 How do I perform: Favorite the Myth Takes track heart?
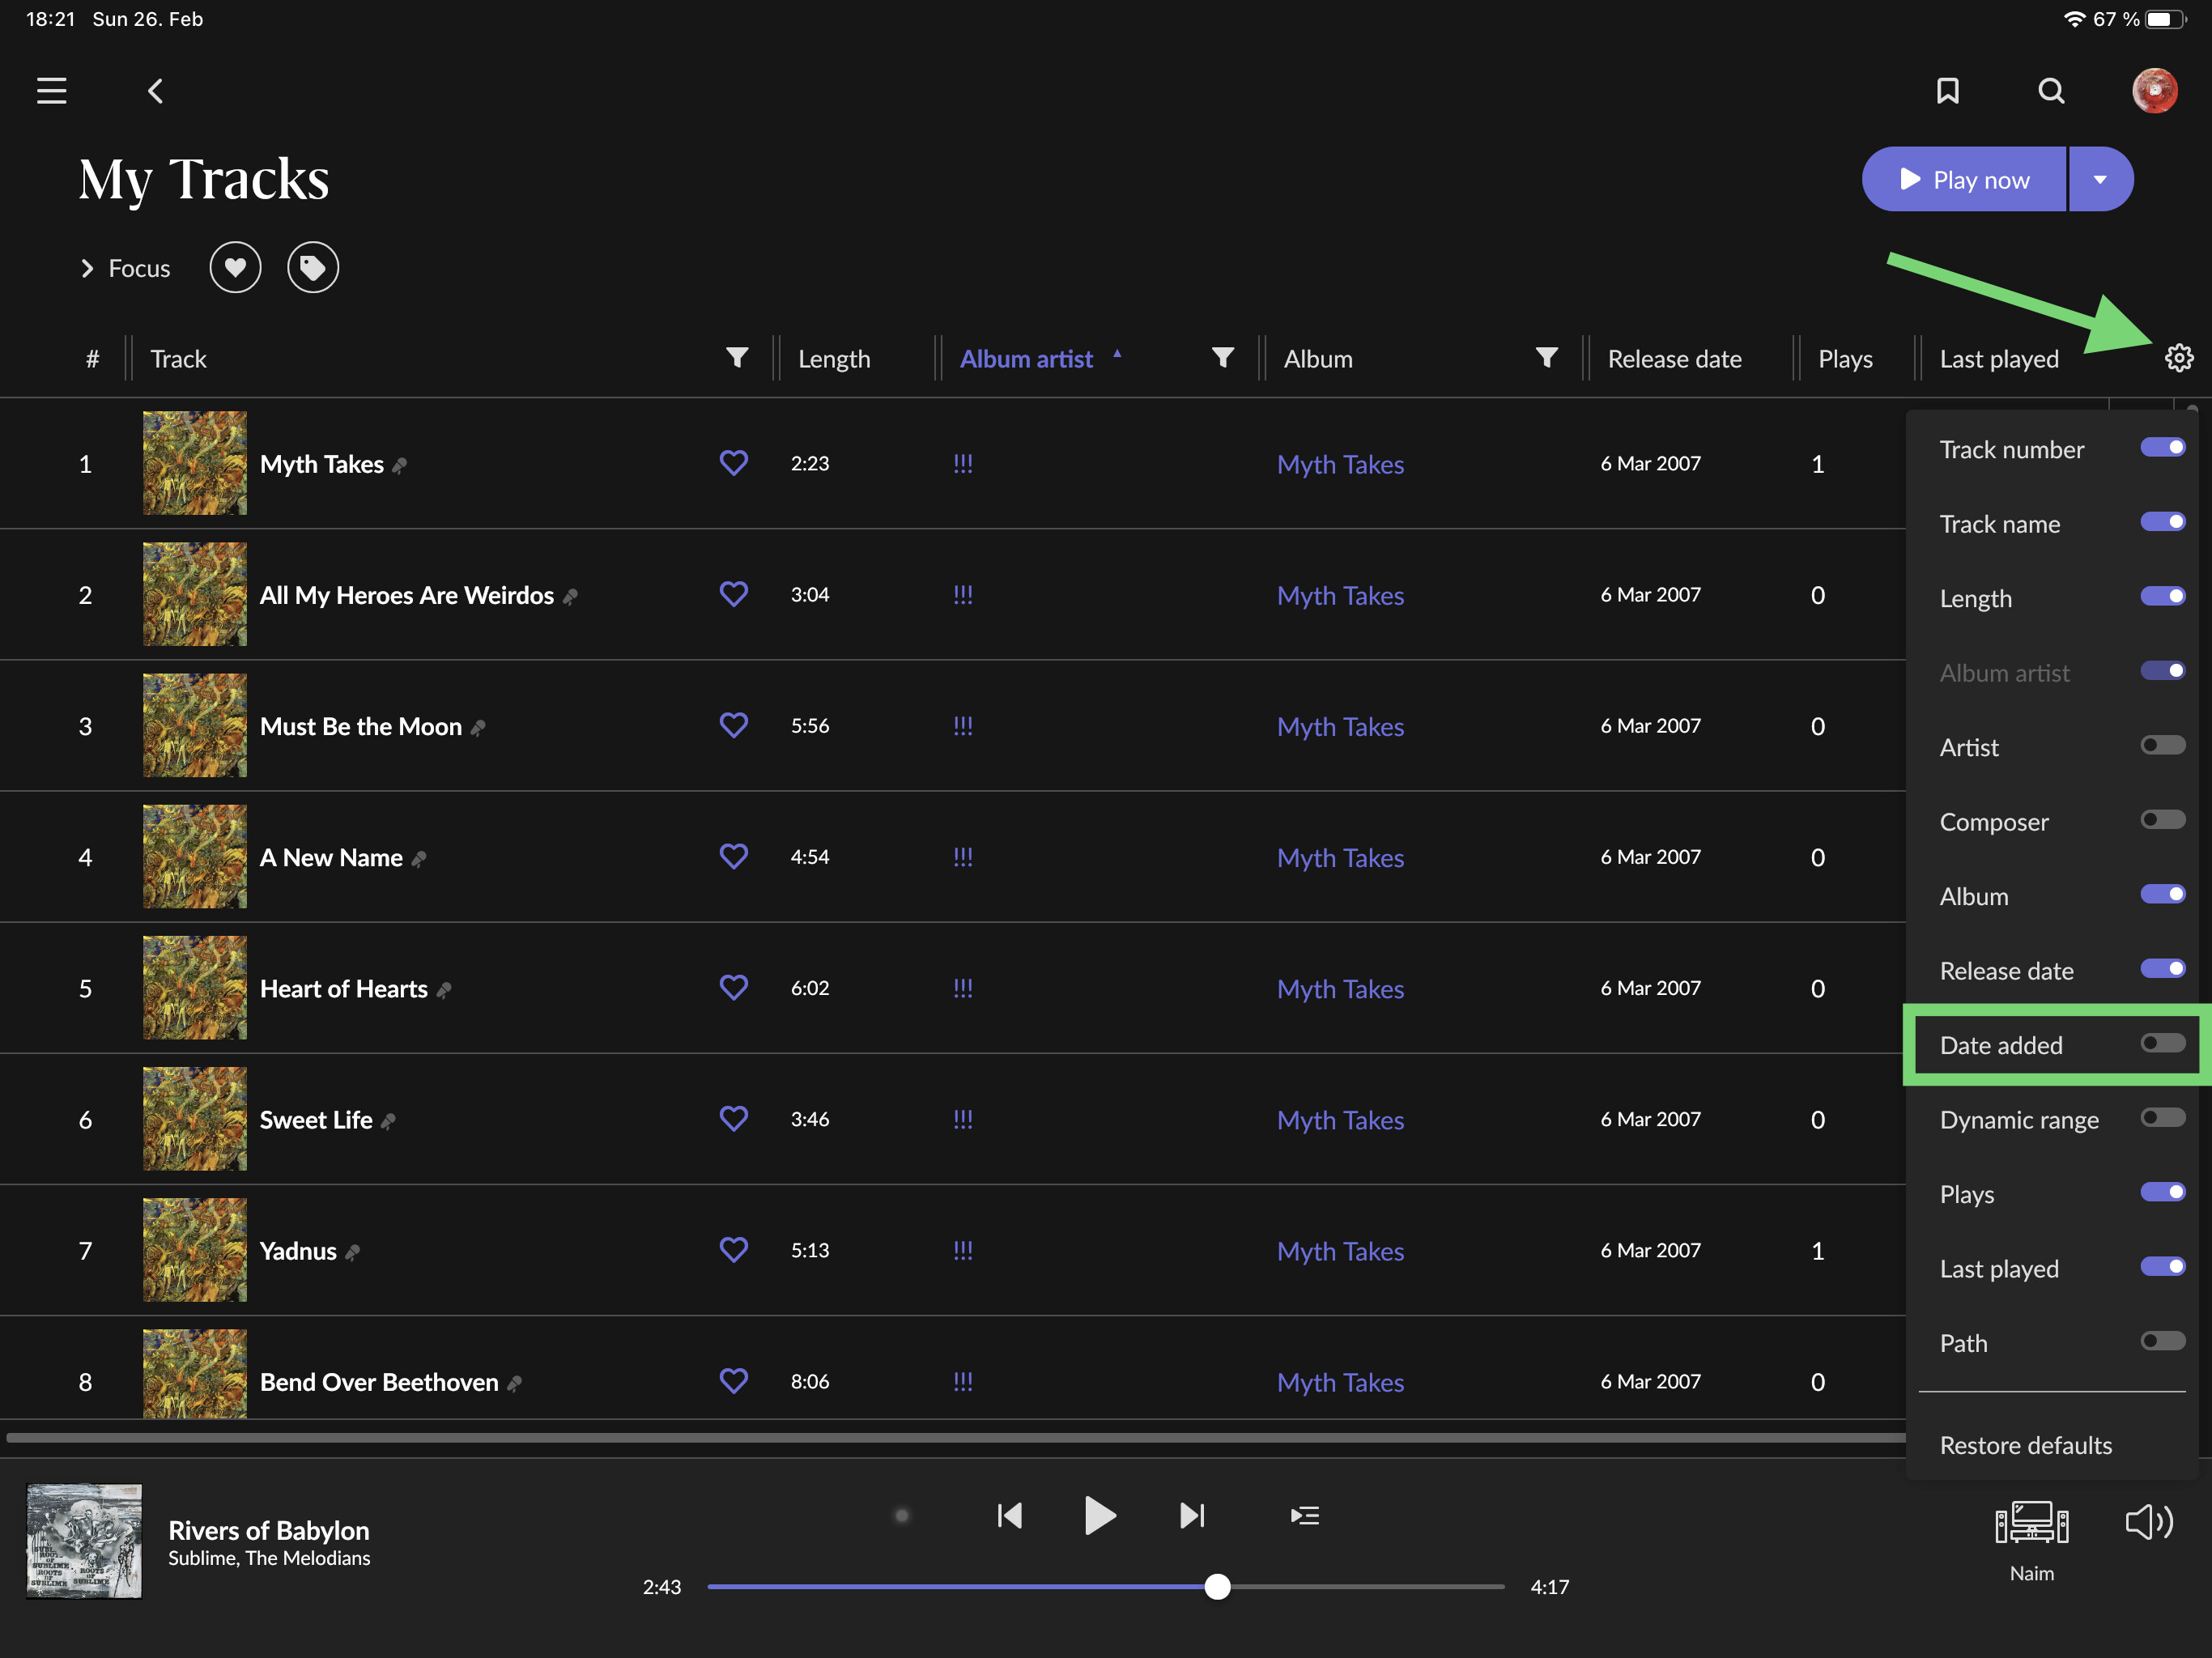(734, 463)
